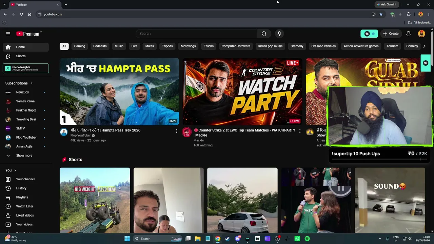Open Your channel in the sidebar
The width and height of the screenshot is (434, 244).
26,179
